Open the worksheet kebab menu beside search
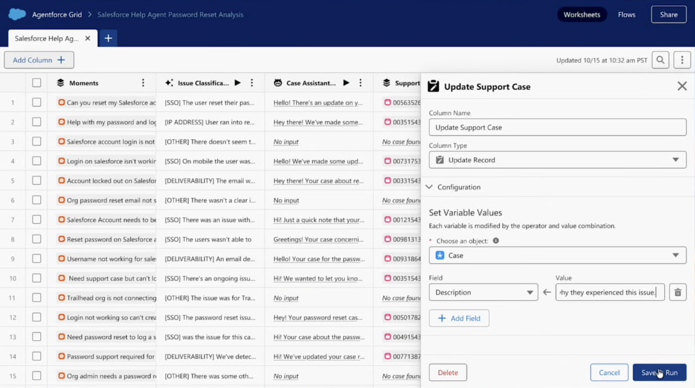Viewport: 695px width, 388px height. tap(682, 60)
